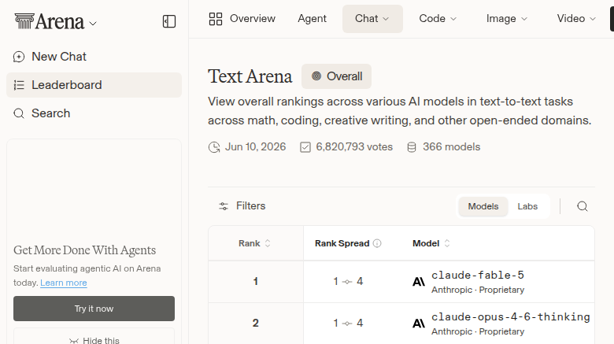The height and width of the screenshot is (344, 614).
Task: Open Search from the sidebar
Action: click(x=94, y=113)
